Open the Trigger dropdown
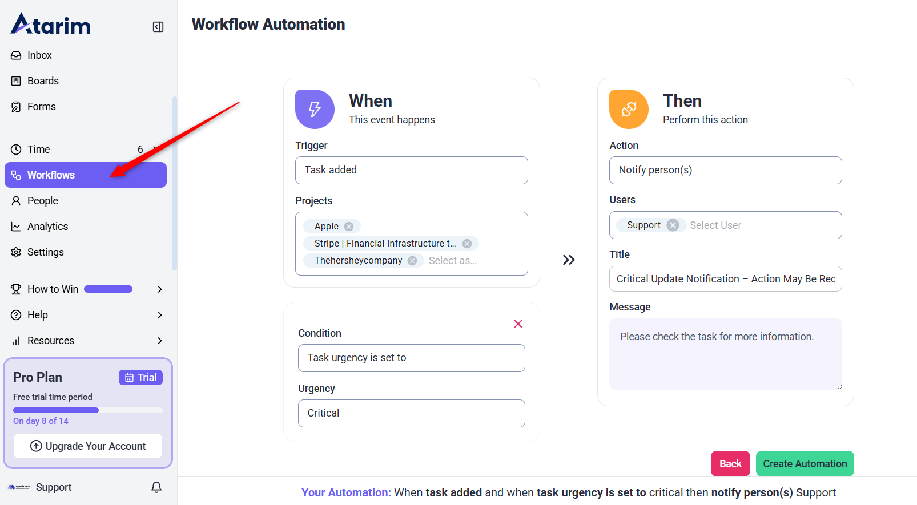The width and height of the screenshot is (917, 505). 411,170
